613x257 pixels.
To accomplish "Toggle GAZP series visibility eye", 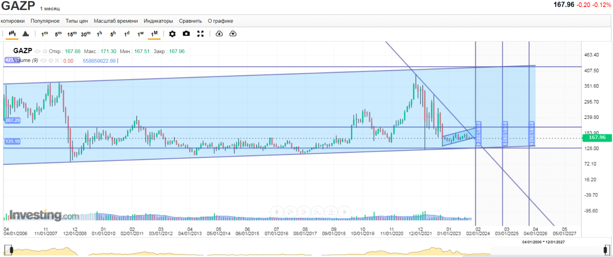I will pos(38,51).
